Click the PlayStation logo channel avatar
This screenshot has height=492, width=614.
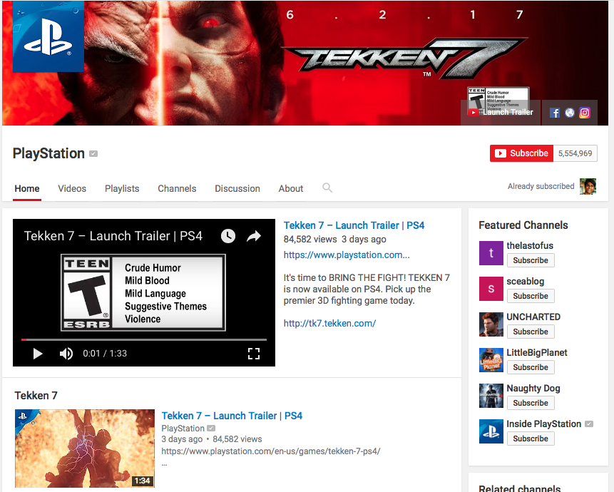pyautogui.click(x=48, y=36)
